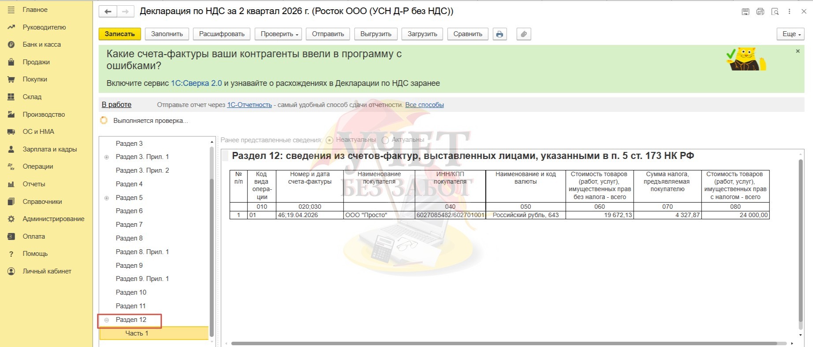Click the preview magnifier icon at top right
813x347 pixels.
tap(775, 12)
